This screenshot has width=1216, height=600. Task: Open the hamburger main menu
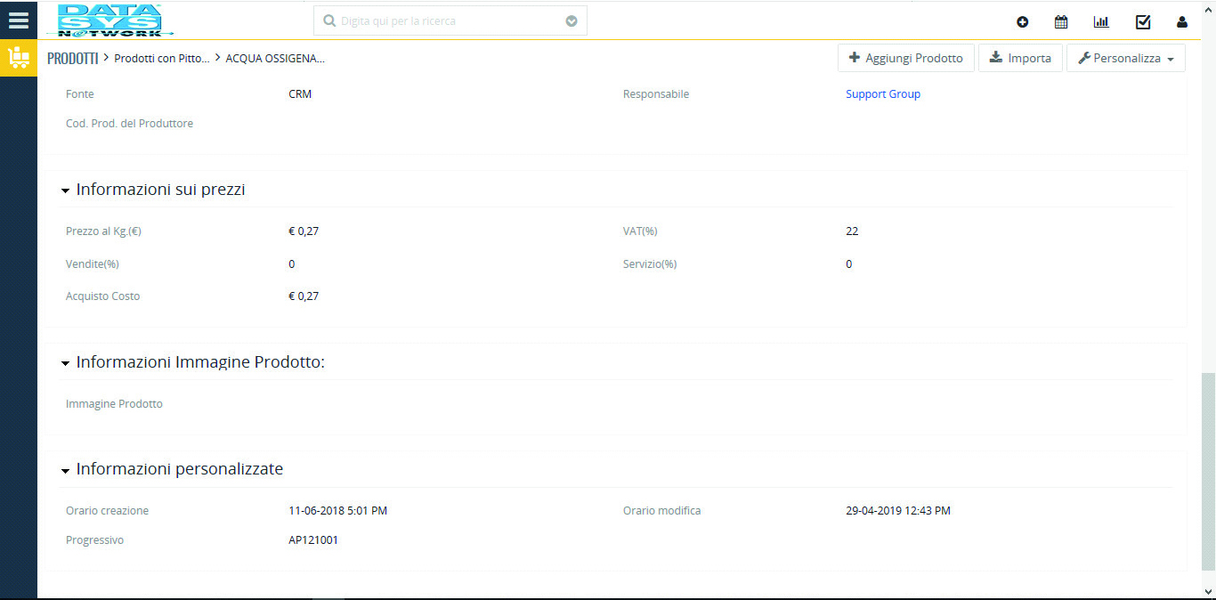18,20
